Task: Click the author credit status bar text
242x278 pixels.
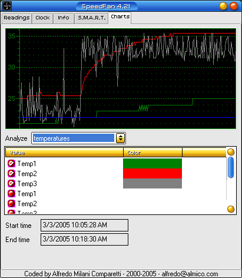Action: pos(121,274)
